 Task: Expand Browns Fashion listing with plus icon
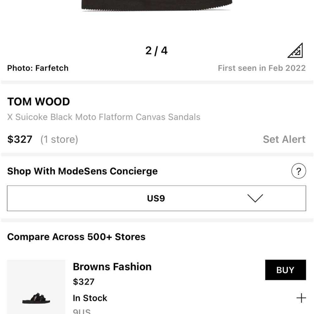point(301,298)
